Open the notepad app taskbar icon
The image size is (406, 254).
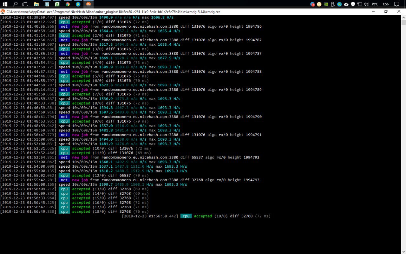point(47,4)
